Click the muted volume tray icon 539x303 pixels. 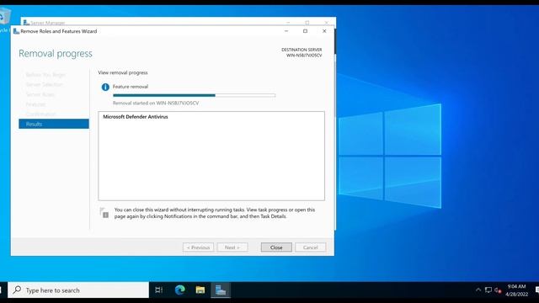click(498, 290)
